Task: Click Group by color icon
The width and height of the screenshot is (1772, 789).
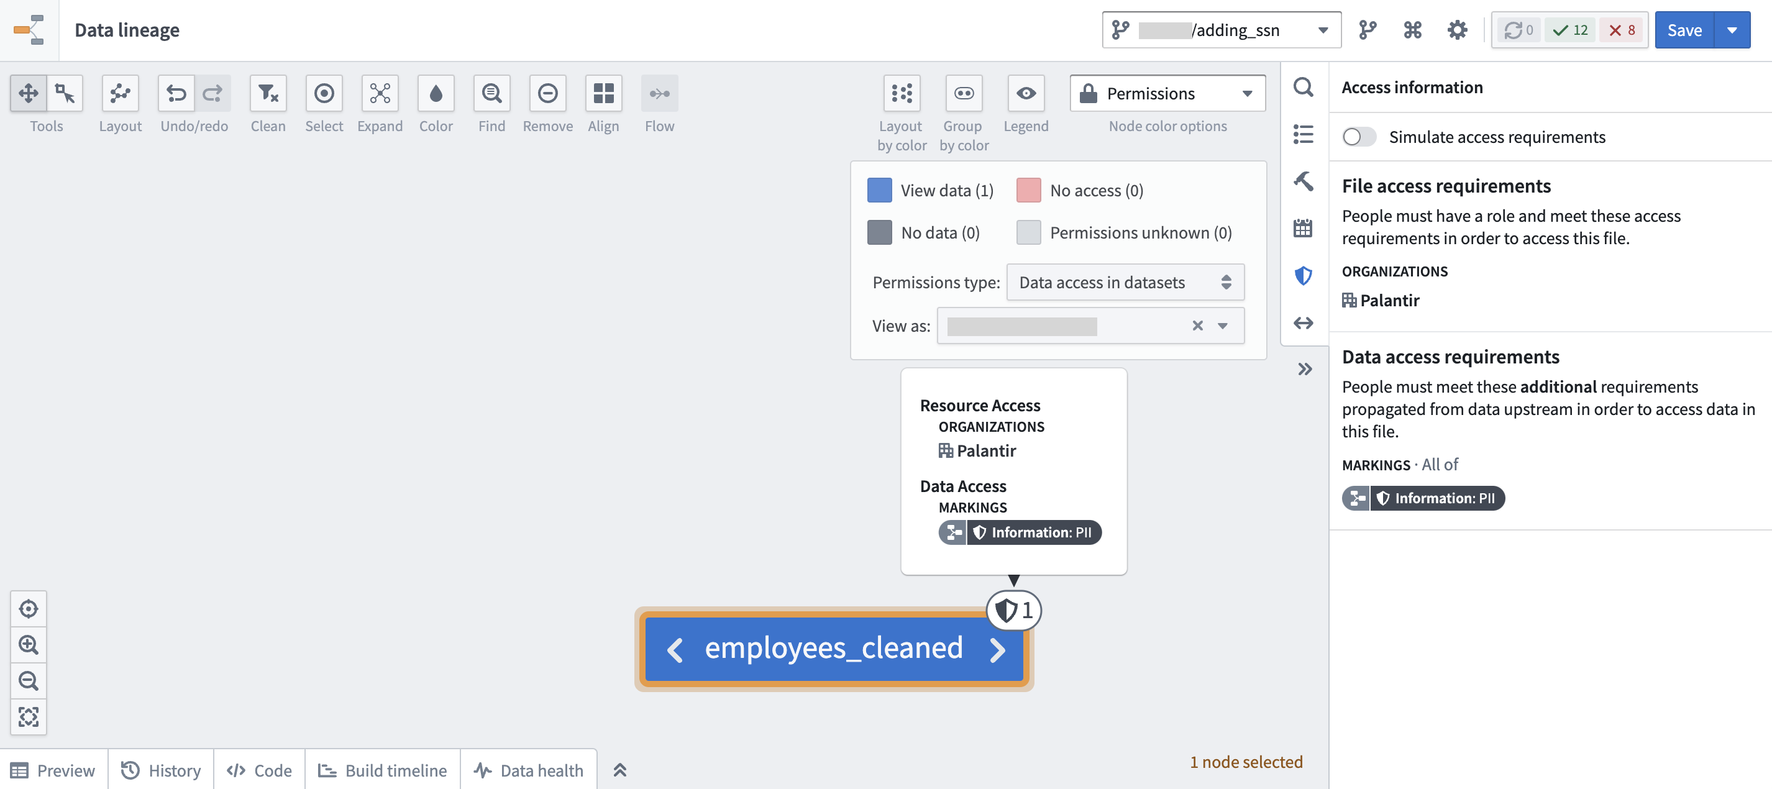Action: [x=964, y=93]
